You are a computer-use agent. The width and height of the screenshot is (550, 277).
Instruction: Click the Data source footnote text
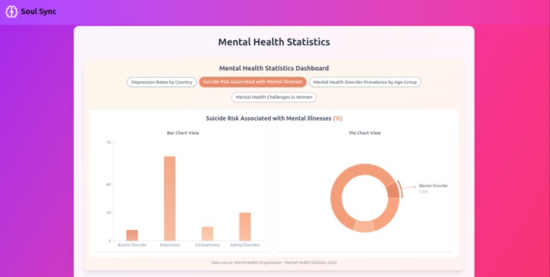[x=274, y=262]
